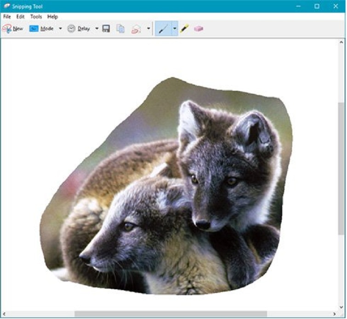
Task: Open the File menu
Action: coord(7,17)
